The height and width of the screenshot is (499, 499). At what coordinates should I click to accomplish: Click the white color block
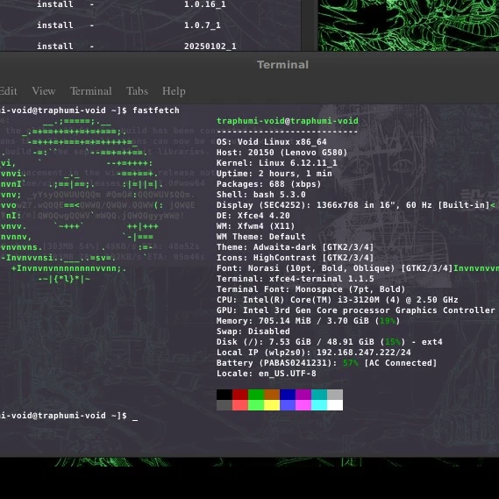point(335,405)
